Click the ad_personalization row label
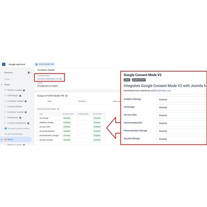This screenshot has width=207, height=207. [47, 131]
